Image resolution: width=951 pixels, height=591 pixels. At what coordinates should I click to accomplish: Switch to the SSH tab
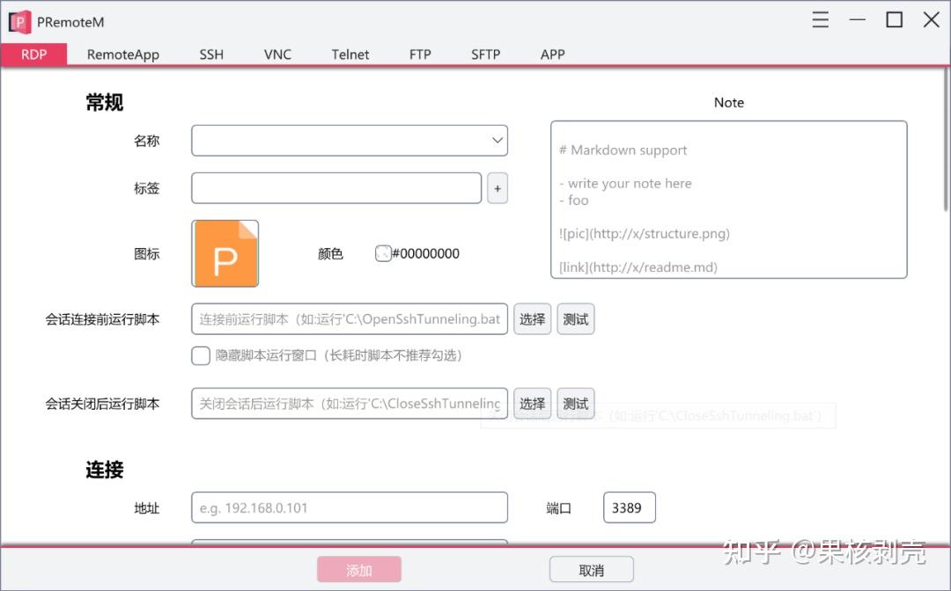(x=211, y=54)
